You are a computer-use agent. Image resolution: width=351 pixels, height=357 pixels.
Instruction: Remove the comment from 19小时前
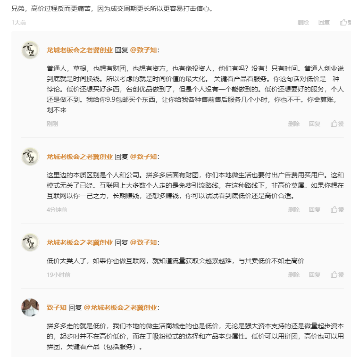coord(294,274)
